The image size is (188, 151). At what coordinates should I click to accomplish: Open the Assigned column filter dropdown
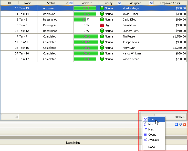click(151, 3)
